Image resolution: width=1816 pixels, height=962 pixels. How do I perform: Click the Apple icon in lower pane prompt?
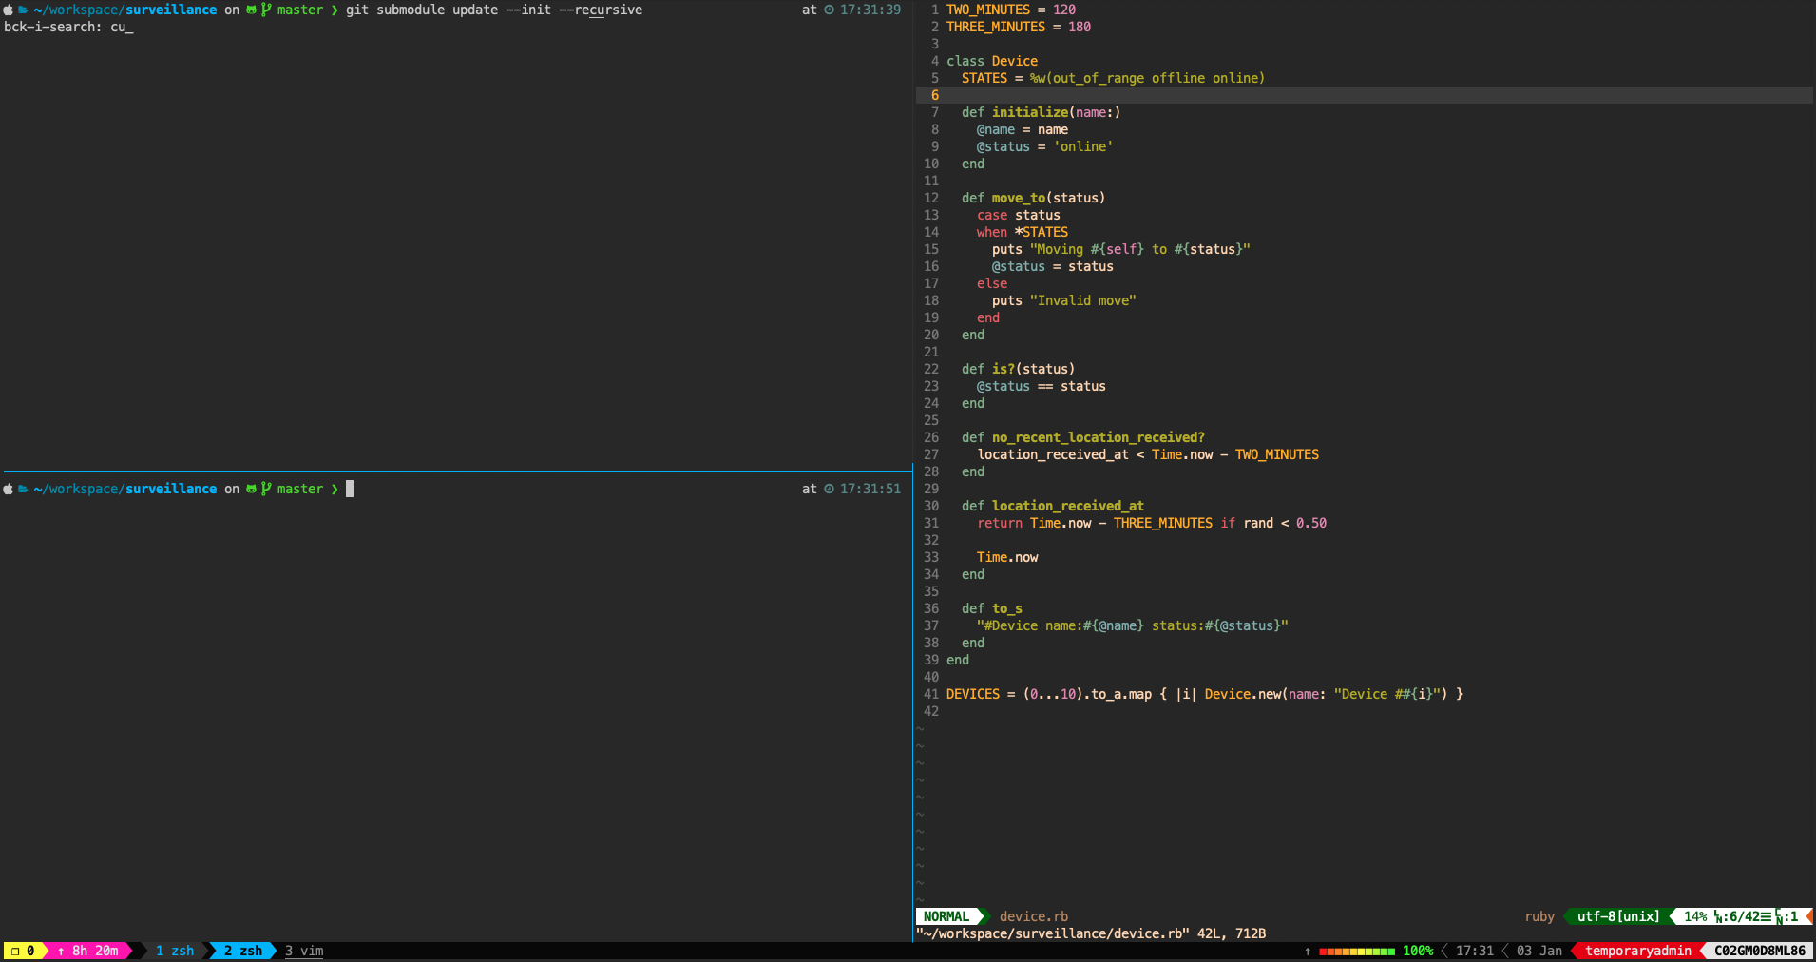[x=9, y=489]
